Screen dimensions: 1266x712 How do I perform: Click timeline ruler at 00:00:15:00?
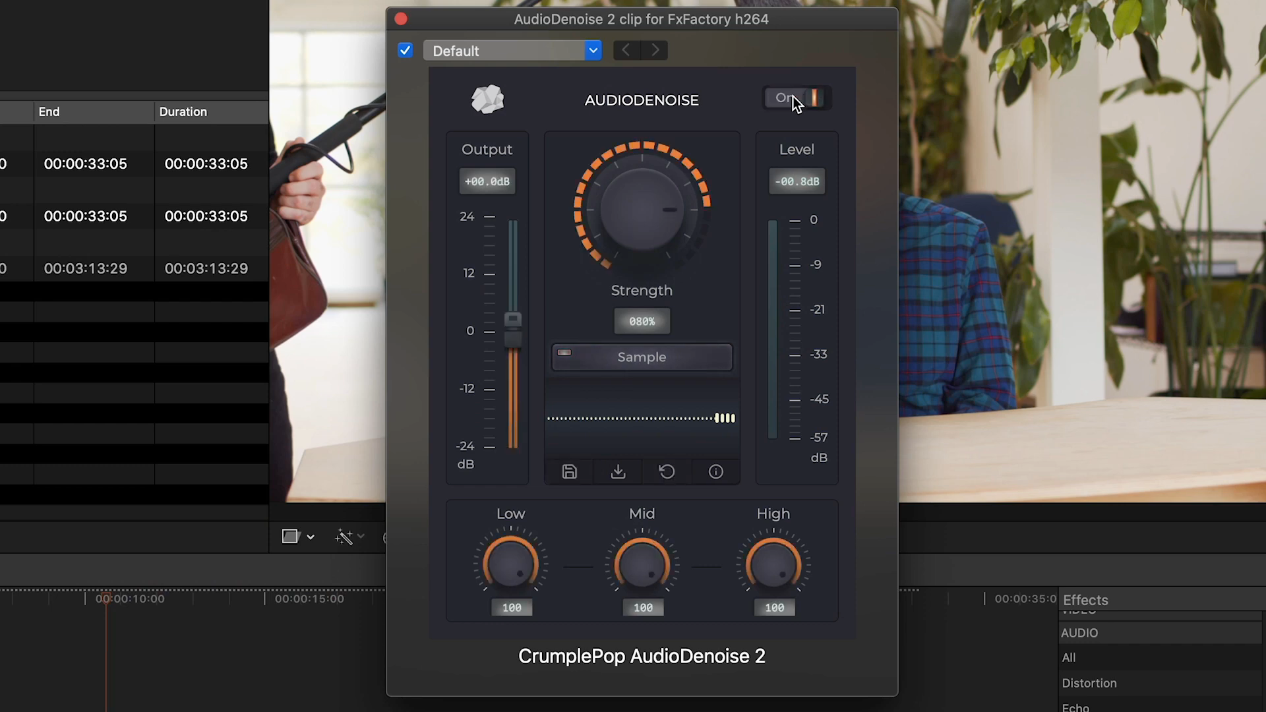(309, 599)
